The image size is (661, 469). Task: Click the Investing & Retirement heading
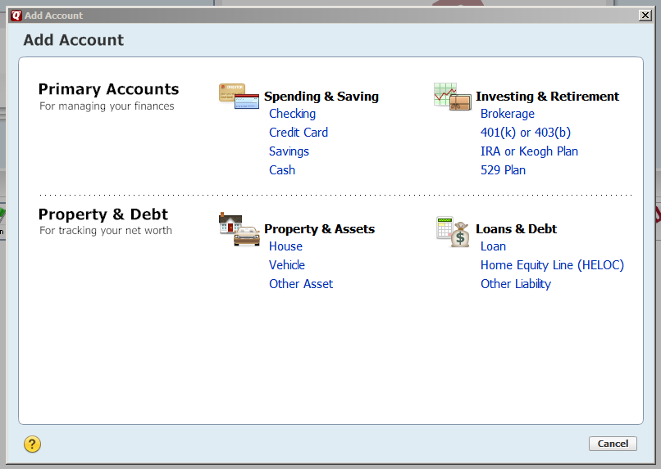(x=547, y=97)
